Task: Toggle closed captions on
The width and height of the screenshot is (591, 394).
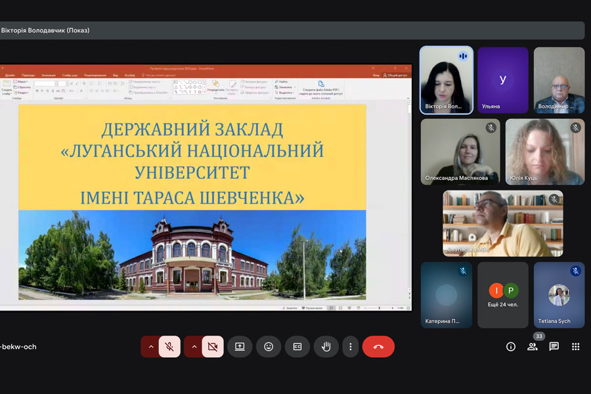Action: coord(297,347)
